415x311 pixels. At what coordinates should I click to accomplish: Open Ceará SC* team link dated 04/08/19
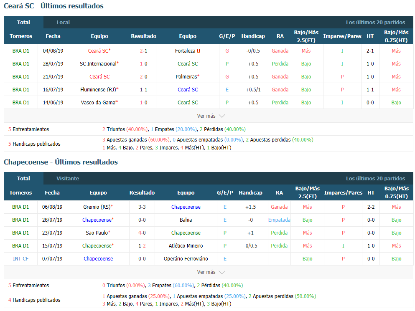tap(99, 51)
